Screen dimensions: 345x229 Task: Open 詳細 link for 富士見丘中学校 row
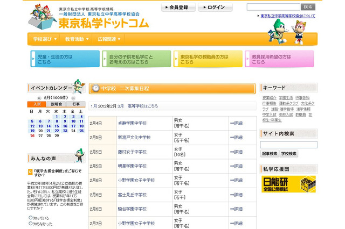pyautogui.click(x=236, y=195)
